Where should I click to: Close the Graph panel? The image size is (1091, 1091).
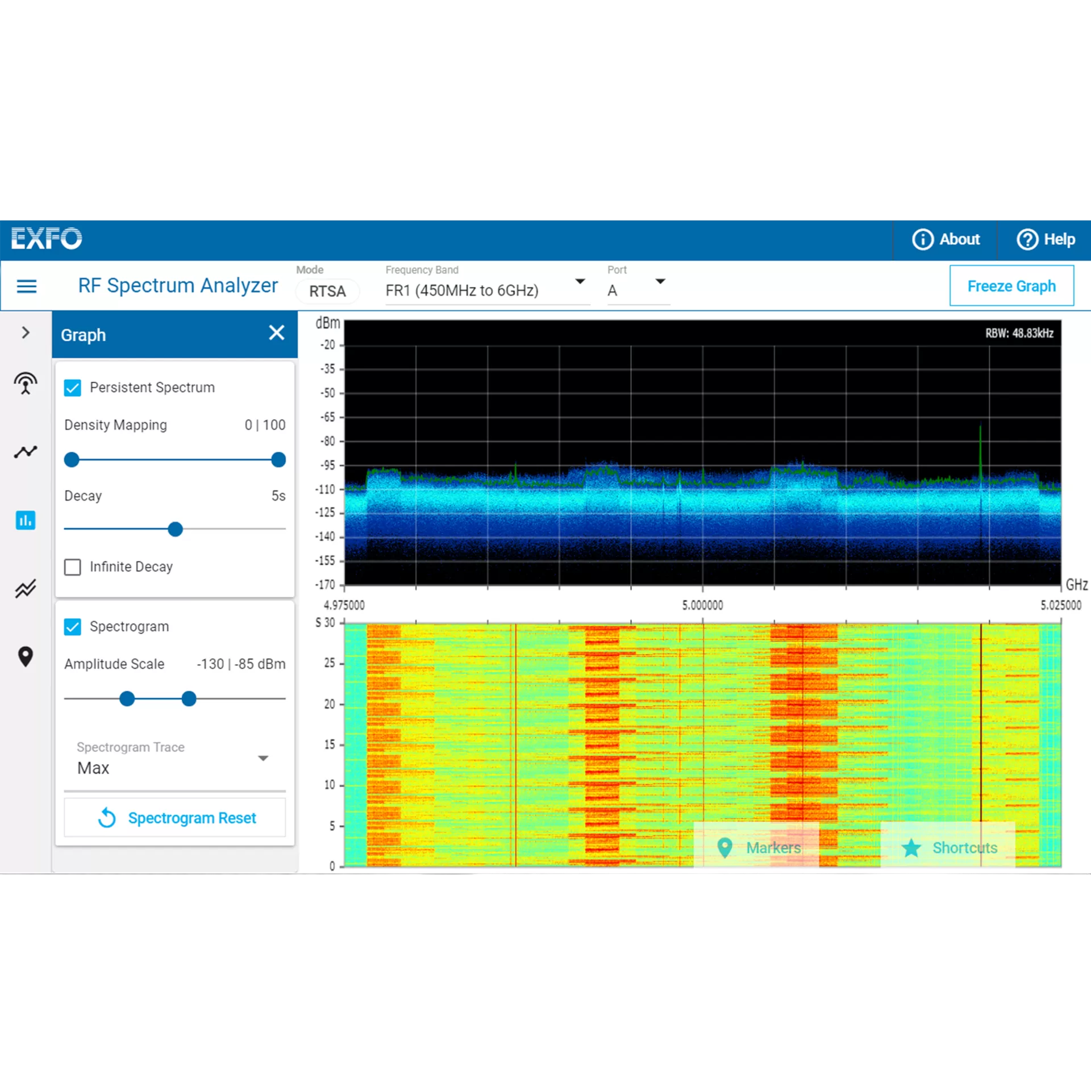click(277, 333)
